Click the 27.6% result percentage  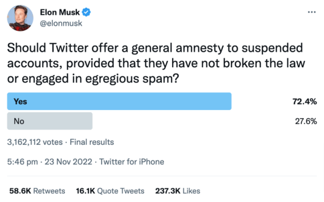point(306,121)
